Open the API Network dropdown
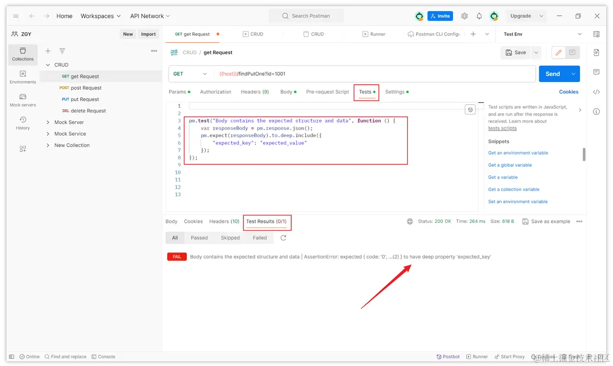 pyautogui.click(x=150, y=16)
